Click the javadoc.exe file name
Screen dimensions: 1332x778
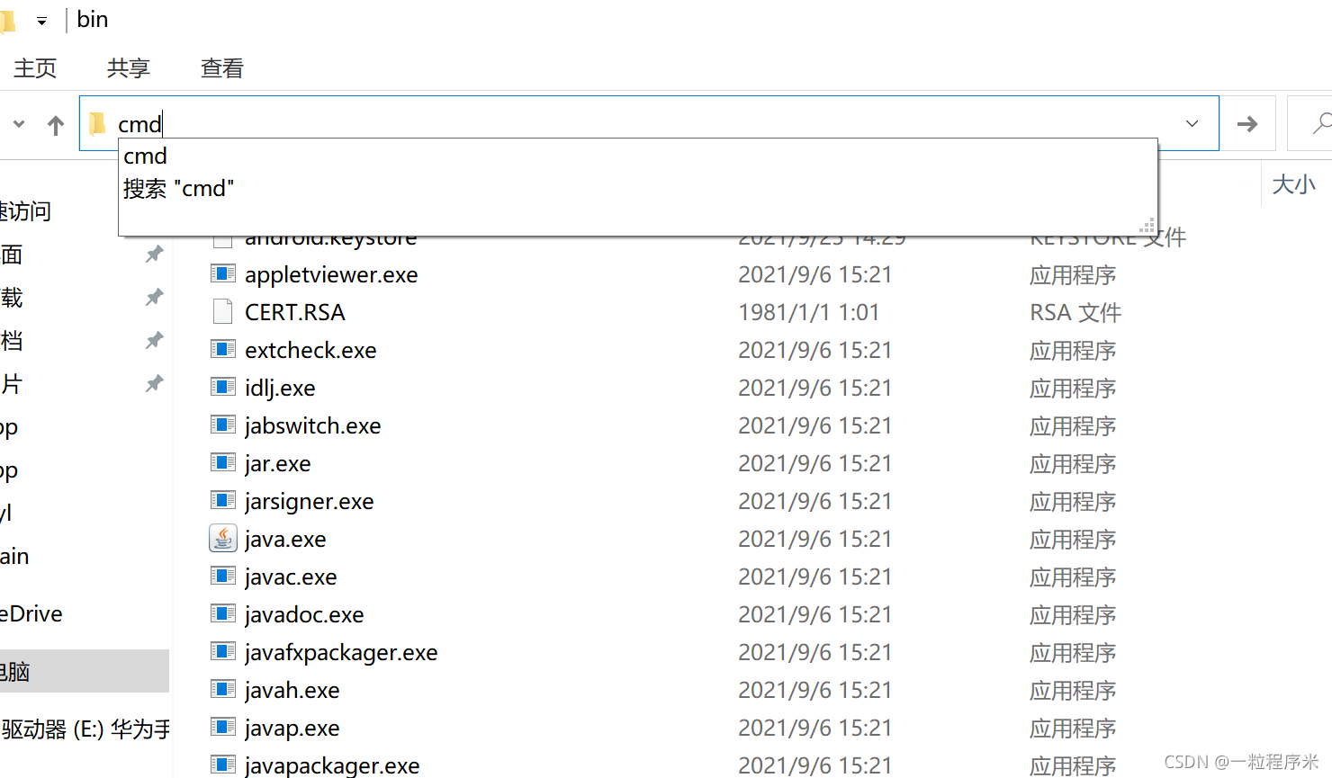(x=304, y=615)
